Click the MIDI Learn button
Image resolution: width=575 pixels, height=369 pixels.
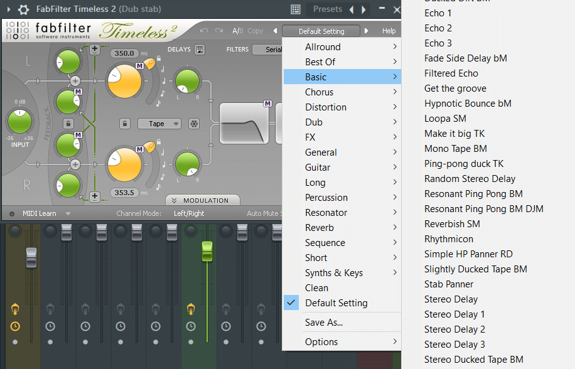(40, 213)
